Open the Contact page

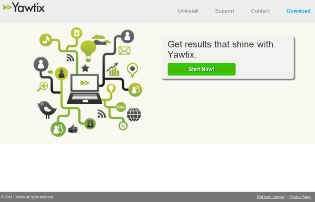260,11
